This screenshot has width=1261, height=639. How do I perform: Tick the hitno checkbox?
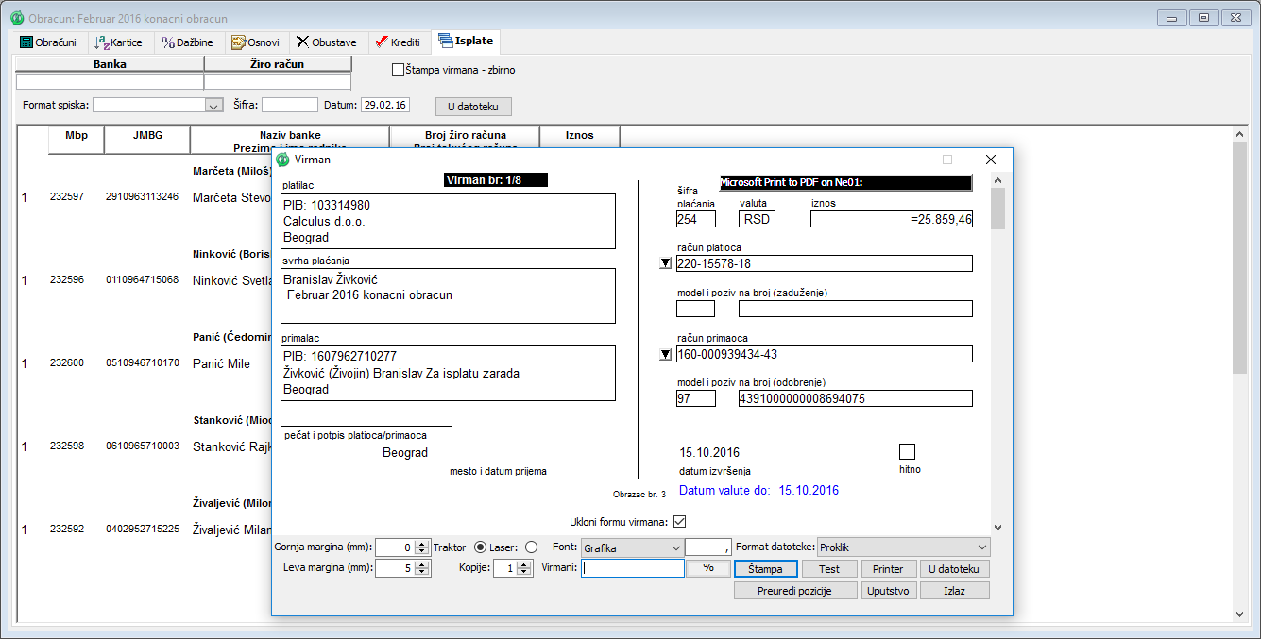pyautogui.click(x=907, y=451)
